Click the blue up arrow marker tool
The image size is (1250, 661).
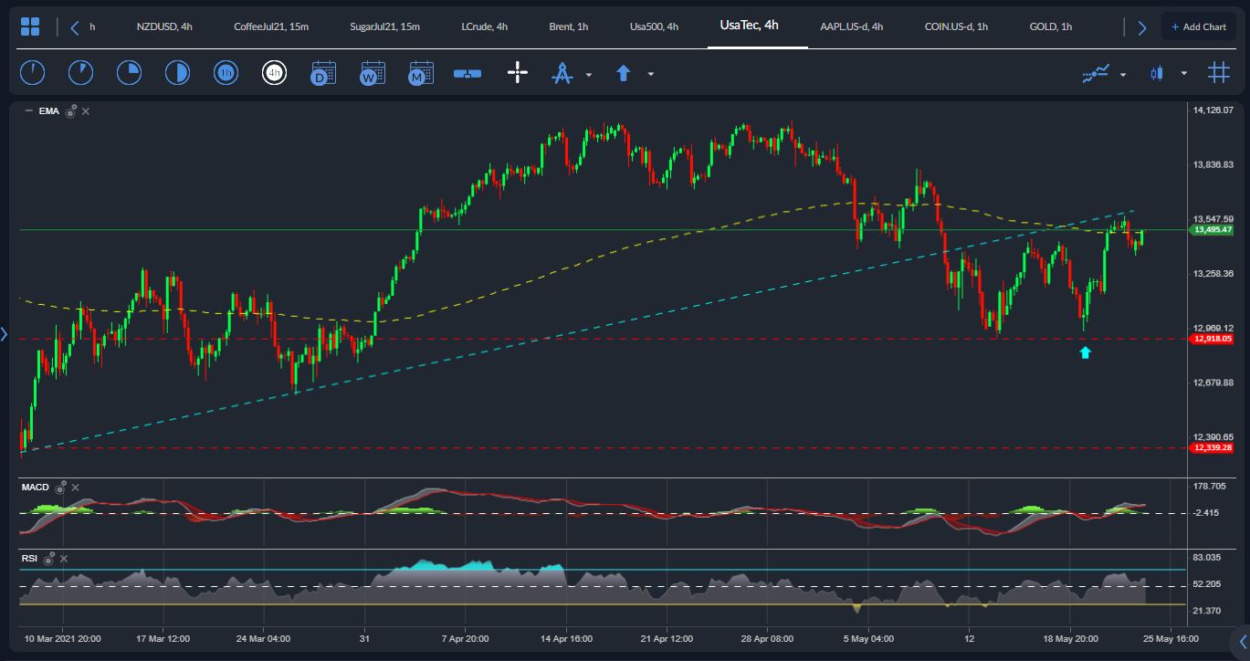point(624,73)
